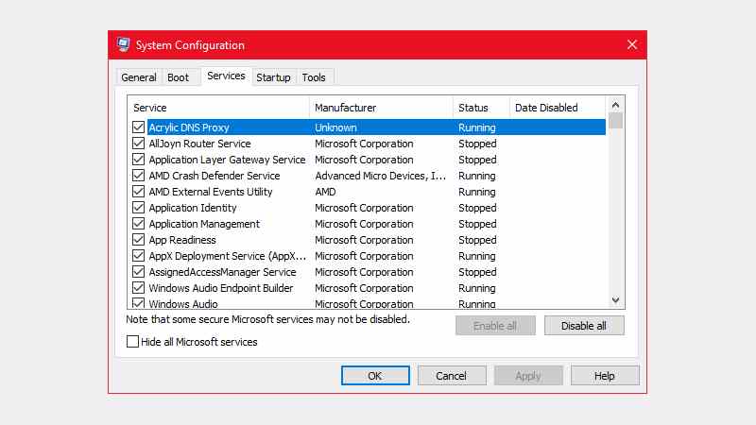
Task: Switch to the Boot tab
Action: pyautogui.click(x=178, y=77)
